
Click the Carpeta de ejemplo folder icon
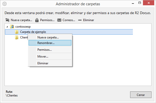(17, 32)
